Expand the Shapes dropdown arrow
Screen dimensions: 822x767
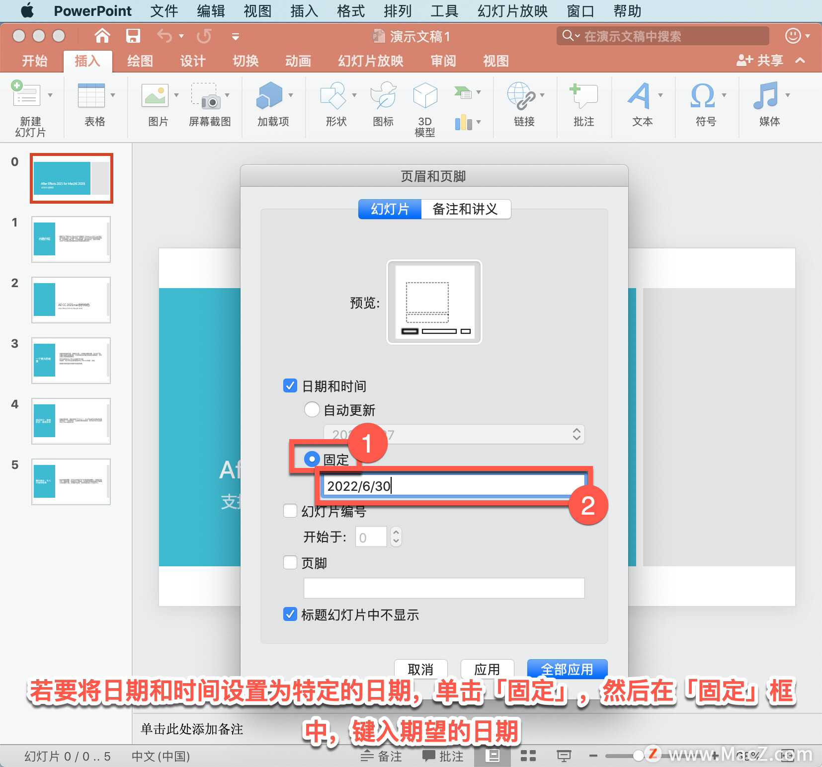point(354,94)
